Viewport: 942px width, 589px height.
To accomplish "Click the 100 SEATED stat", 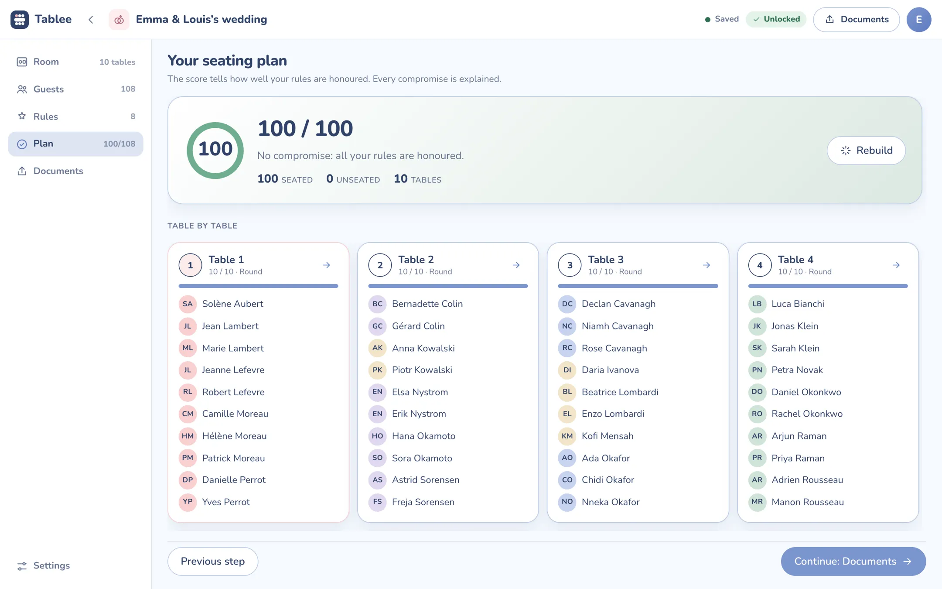I will (x=285, y=179).
